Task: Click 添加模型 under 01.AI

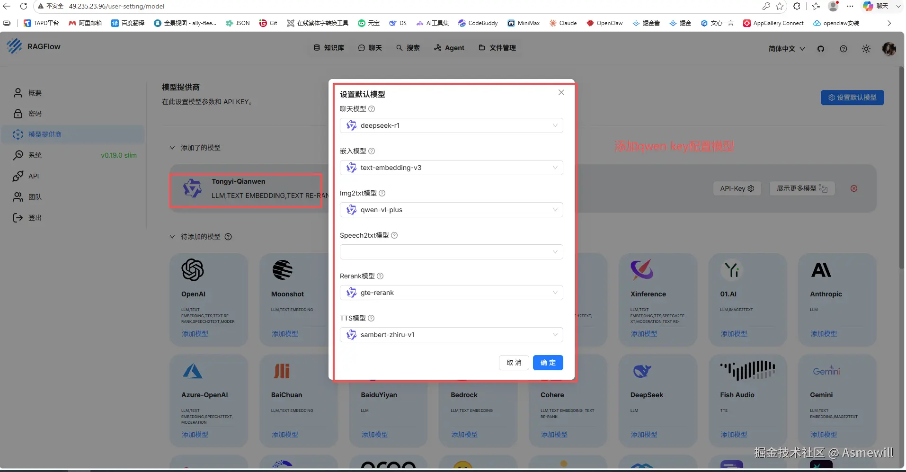Action: [x=734, y=334]
